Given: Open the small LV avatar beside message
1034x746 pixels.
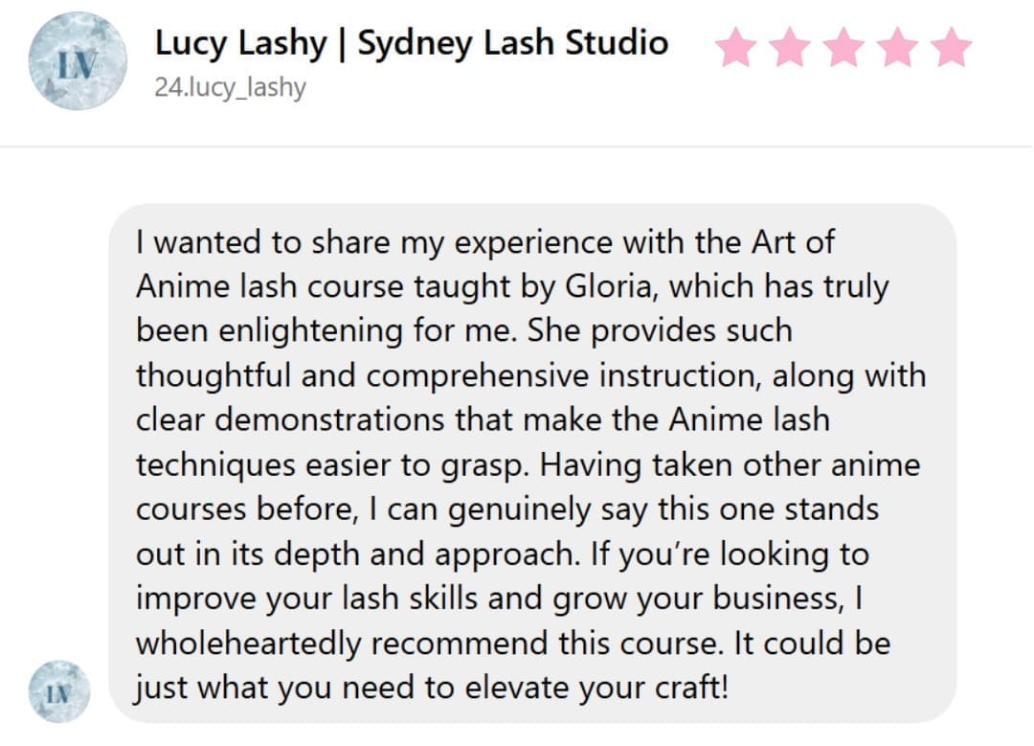Looking at the screenshot, I should 59,691.
